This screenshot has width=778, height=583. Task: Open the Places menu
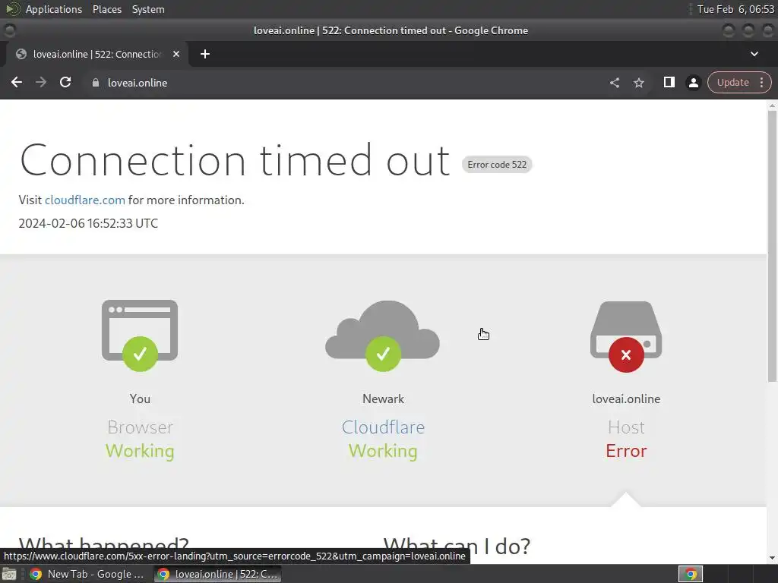pyautogui.click(x=106, y=9)
